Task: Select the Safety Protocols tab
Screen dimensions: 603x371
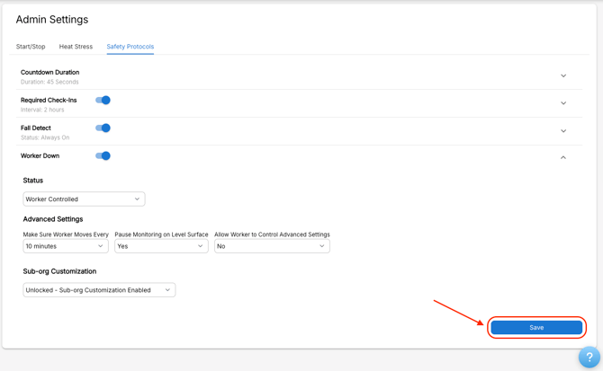Action: [130, 47]
